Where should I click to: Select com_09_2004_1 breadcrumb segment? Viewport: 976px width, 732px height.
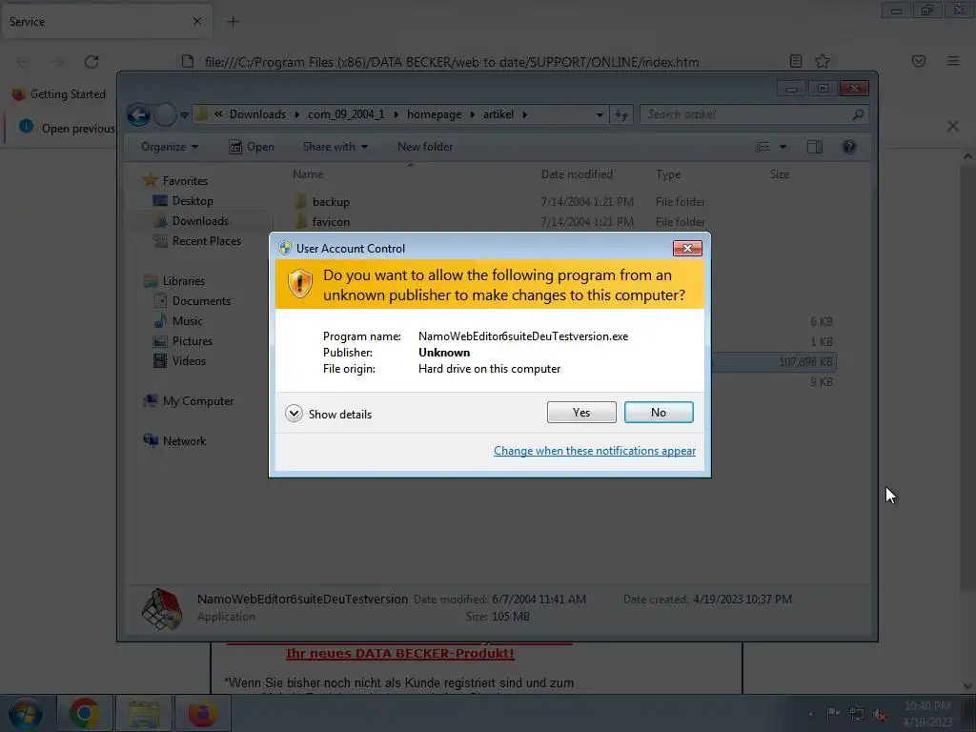click(346, 114)
